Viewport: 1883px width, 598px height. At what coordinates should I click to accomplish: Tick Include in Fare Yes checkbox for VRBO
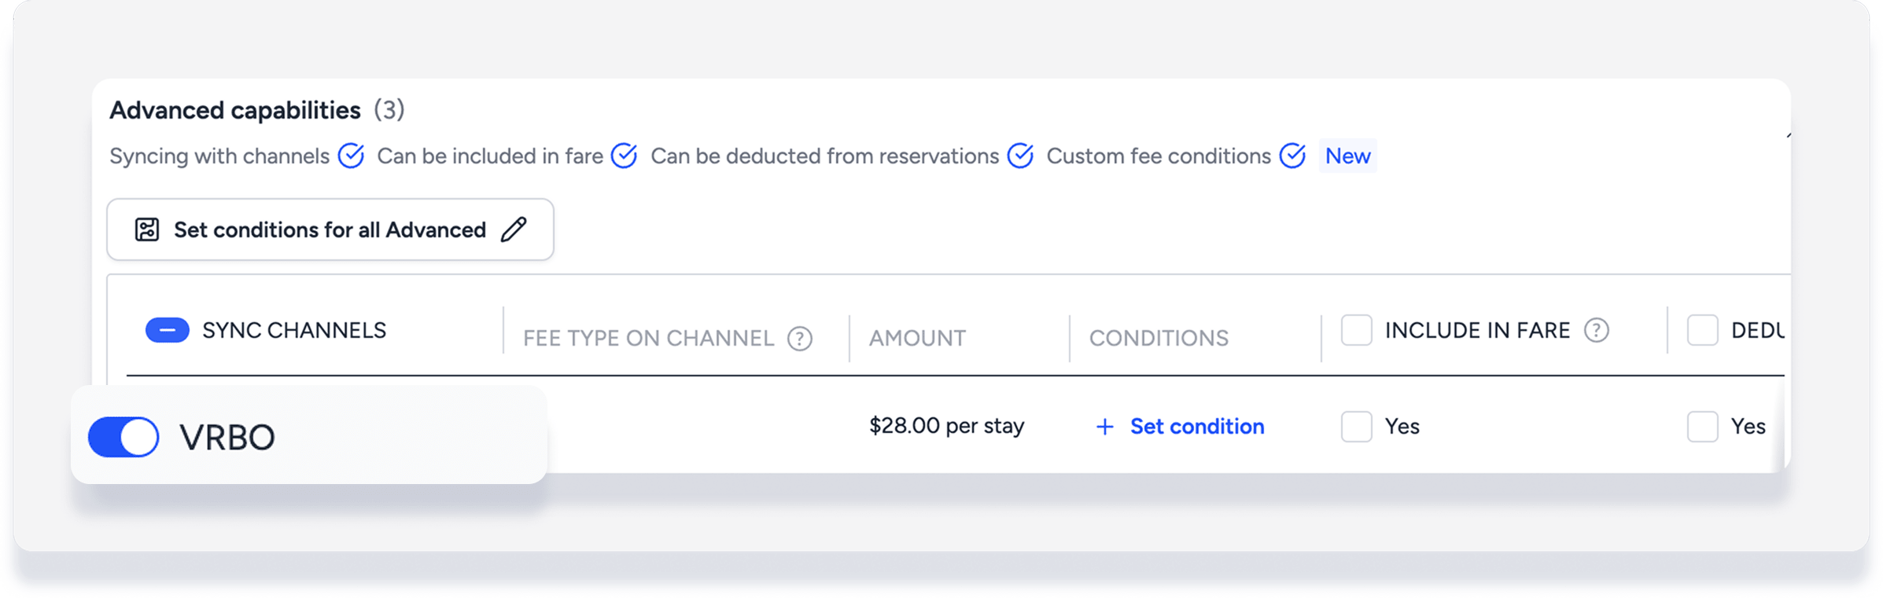[1356, 427]
